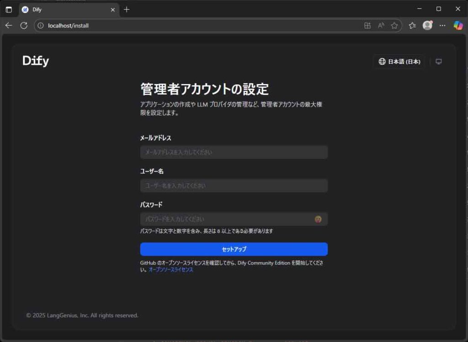
Task: Open read aloud icon in address bar
Action: pos(381,26)
